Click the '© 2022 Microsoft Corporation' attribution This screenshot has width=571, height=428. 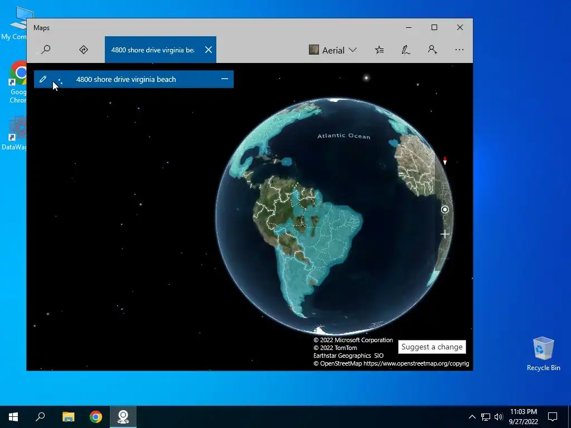[353, 340]
